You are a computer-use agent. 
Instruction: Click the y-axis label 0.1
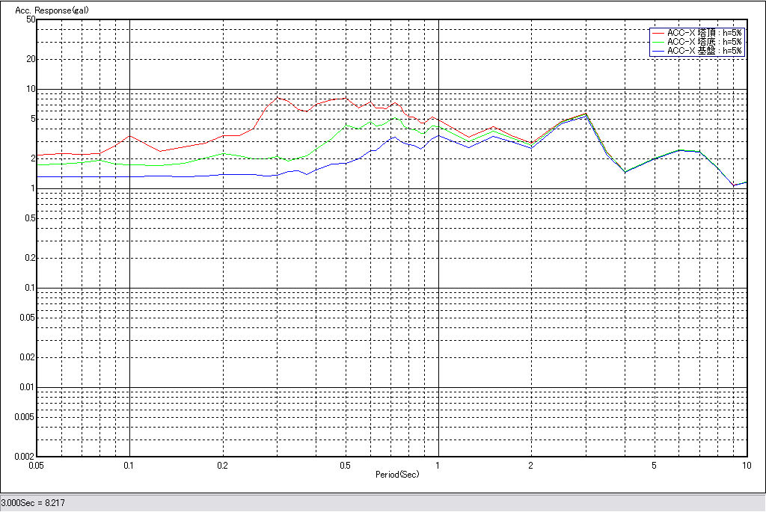tap(29, 288)
